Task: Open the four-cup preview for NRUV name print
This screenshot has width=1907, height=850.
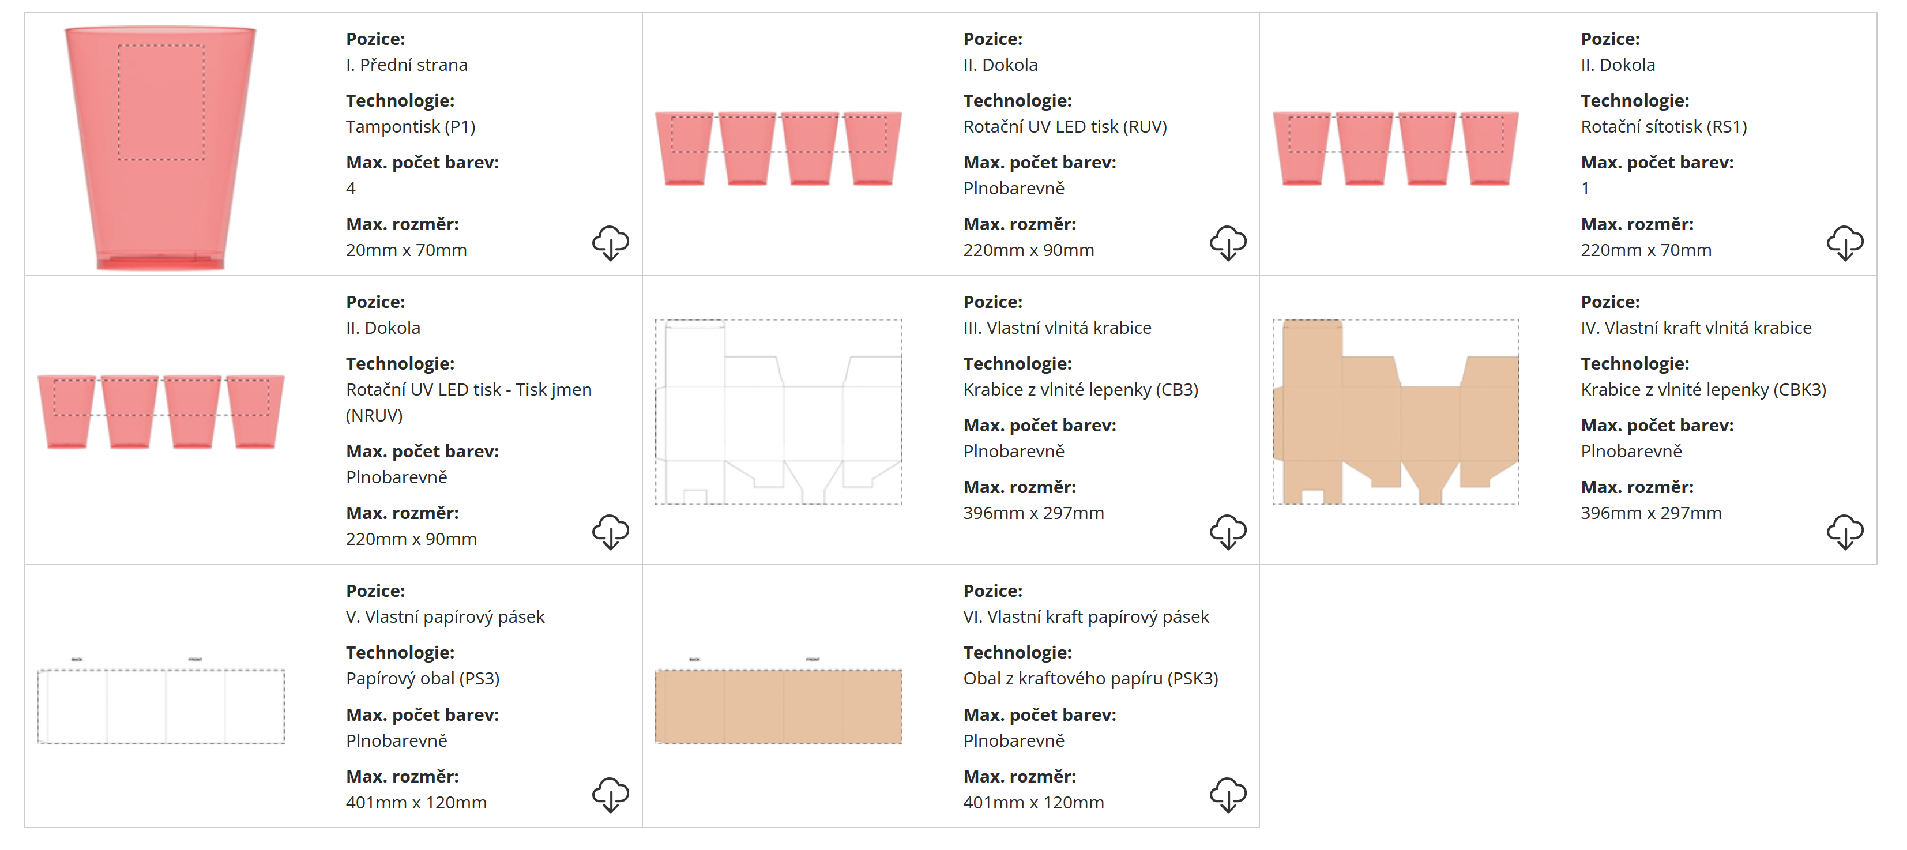Action: pos(161,411)
